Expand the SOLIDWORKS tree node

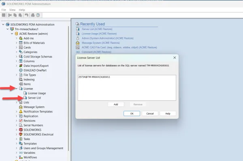click(17, 130)
